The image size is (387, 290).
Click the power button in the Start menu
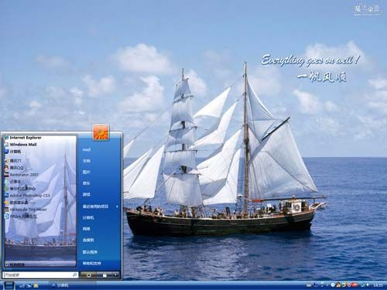(x=89, y=275)
